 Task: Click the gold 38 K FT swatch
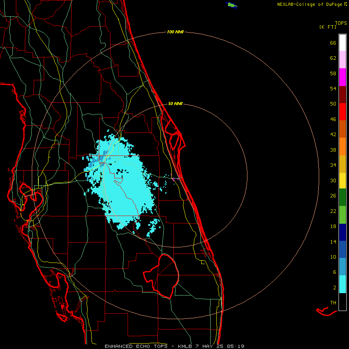[342, 164]
